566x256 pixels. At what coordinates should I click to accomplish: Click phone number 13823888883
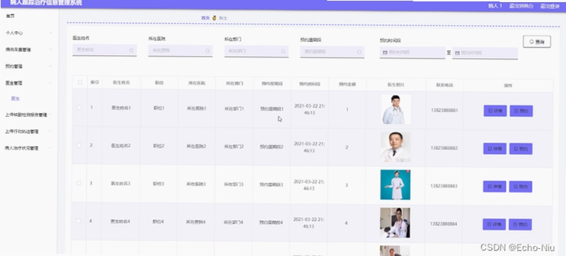444,186
